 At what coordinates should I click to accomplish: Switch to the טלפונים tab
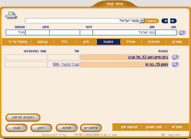pos(154,42)
